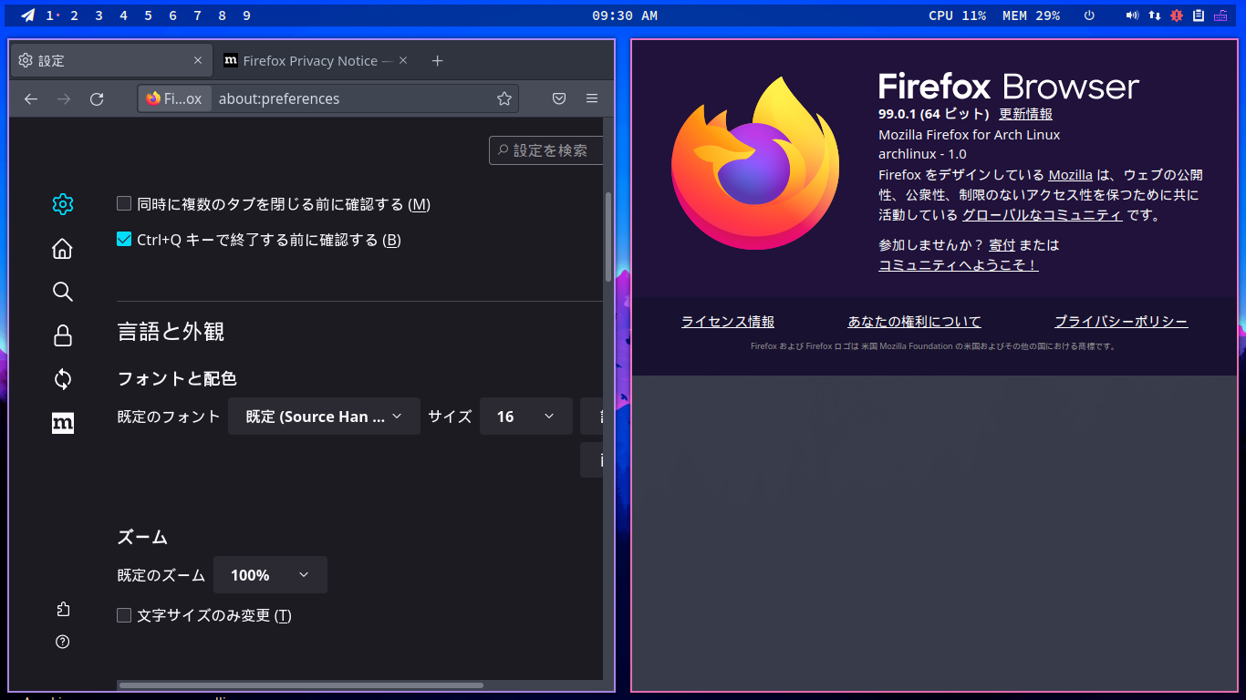Screen dimensions: 1246x700
Task: Click the red alert badge tray icon
Action: (x=1177, y=15)
